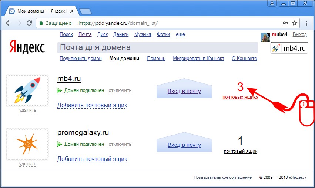Reload the page with the refresh icon
This screenshot has width=315, height=188.
[29, 23]
